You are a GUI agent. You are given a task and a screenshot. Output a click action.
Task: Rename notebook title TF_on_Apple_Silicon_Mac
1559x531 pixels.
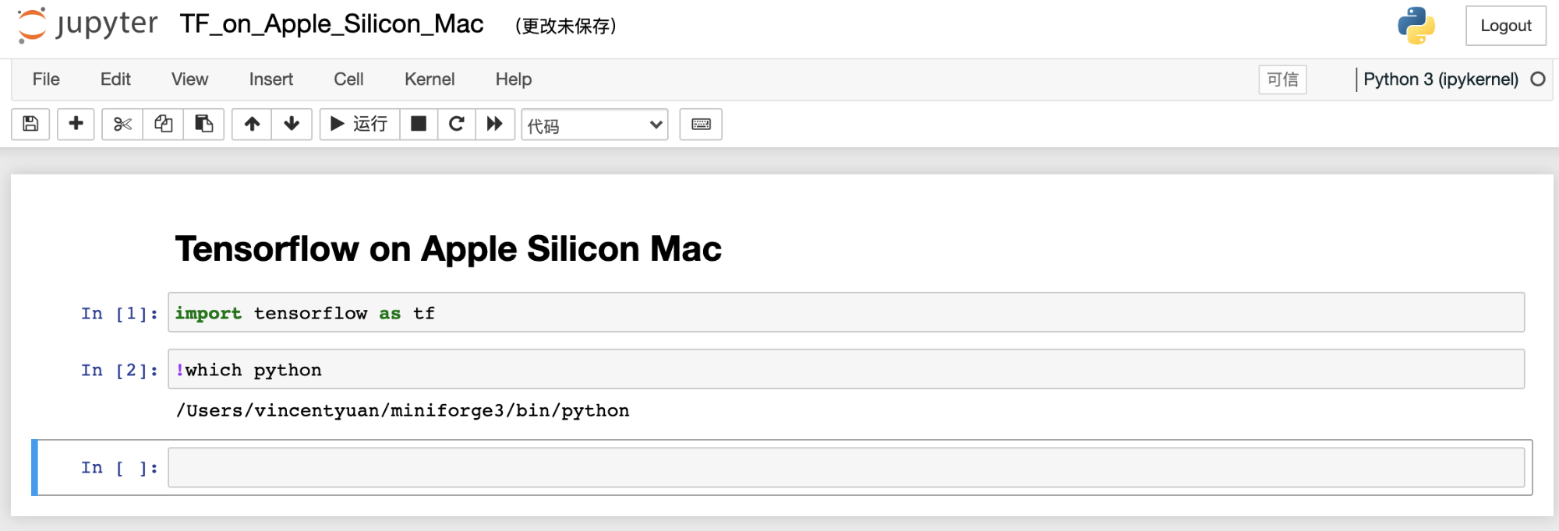click(331, 24)
